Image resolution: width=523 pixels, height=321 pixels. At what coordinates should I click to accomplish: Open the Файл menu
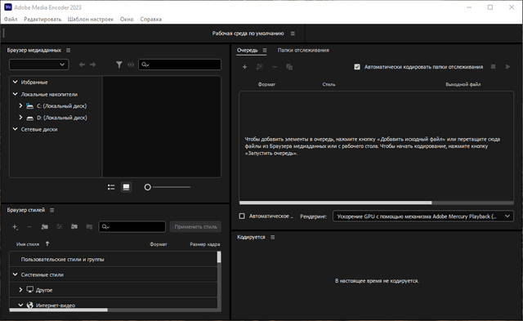[x=11, y=20]
